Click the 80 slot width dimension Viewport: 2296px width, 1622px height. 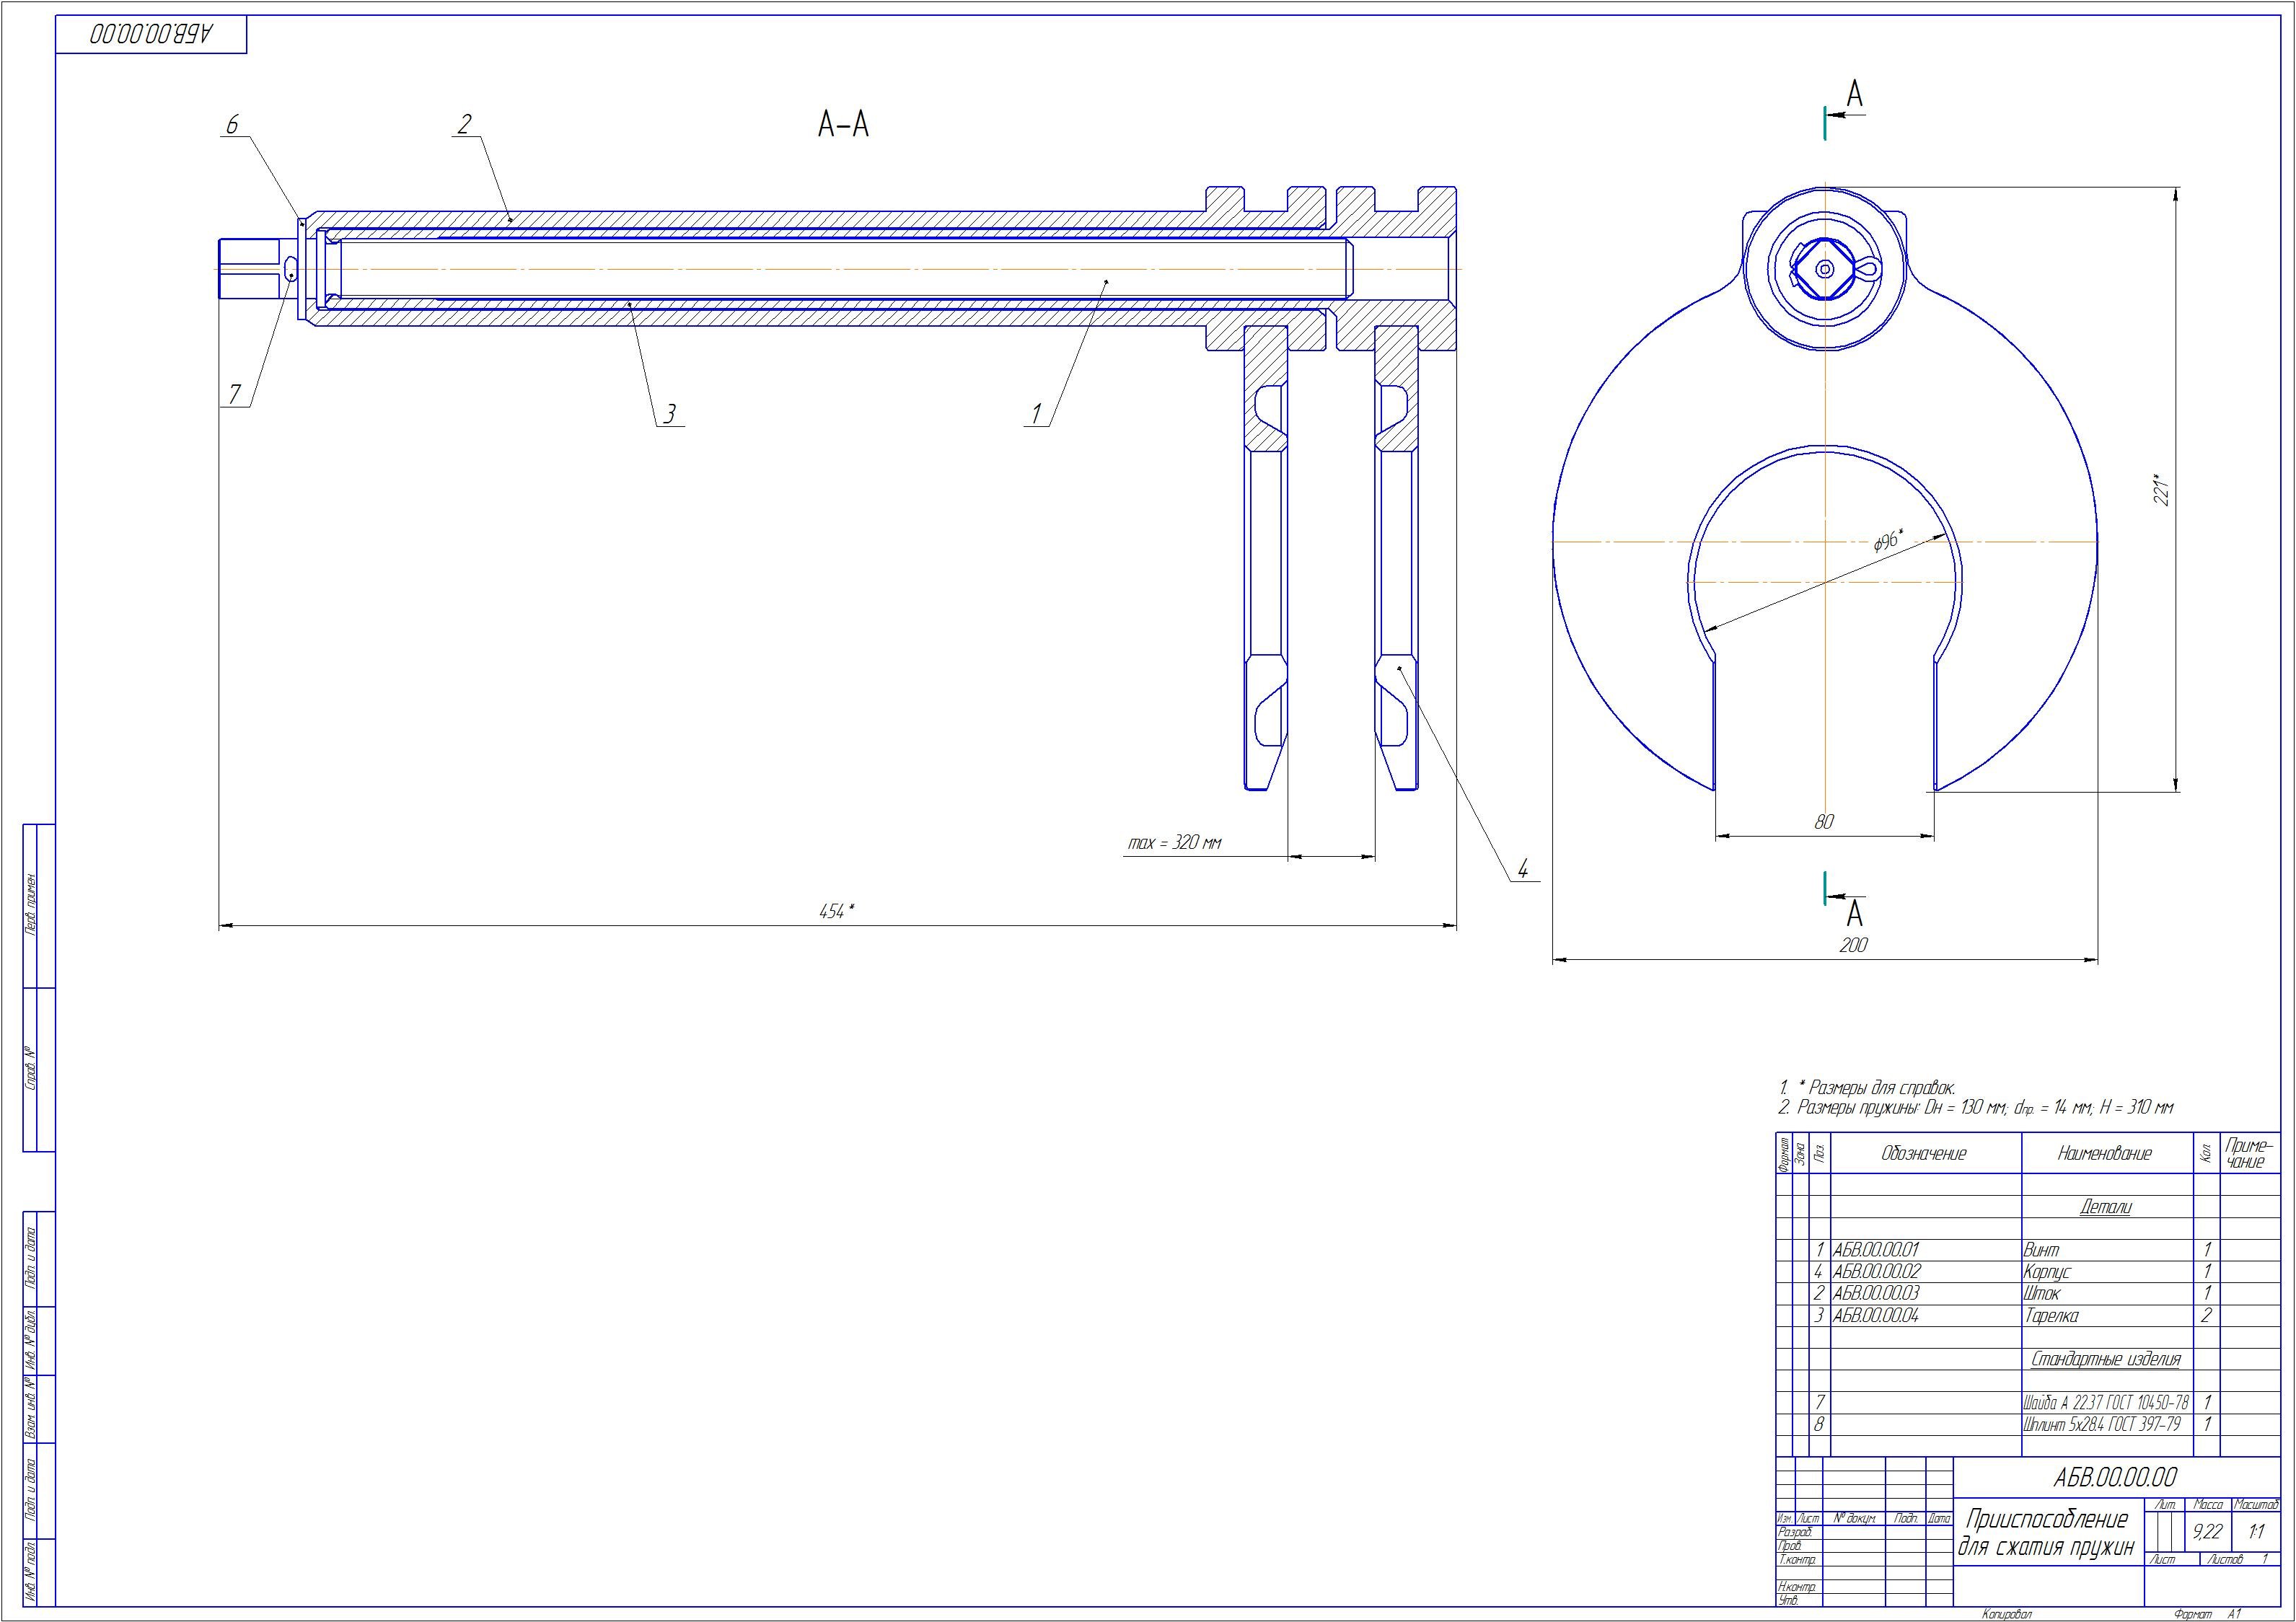coord(1824,822)
